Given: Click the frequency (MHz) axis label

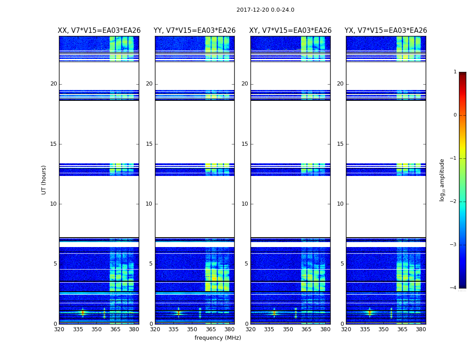Looking at the screenshot, I should coord(218,337).
